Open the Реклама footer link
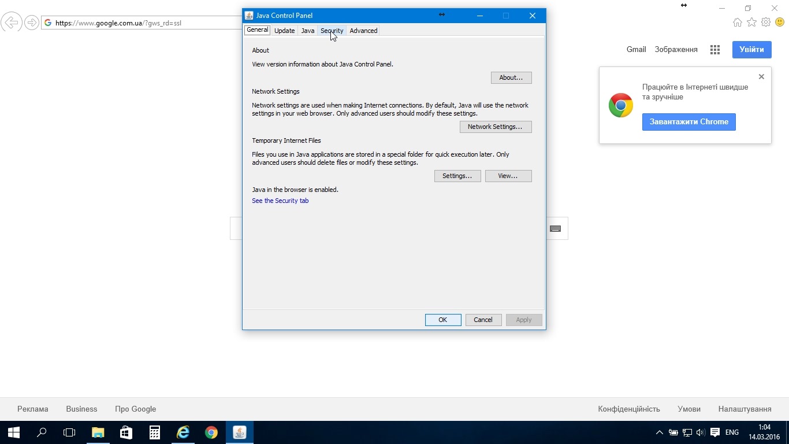 [33, 409]
